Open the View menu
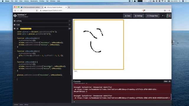 [21, 1]
